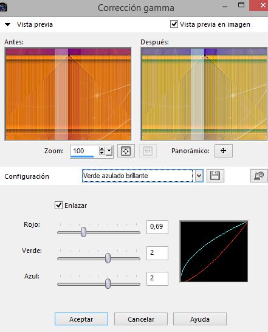Screen dimensions: 268x332
Task: Click the Azul value input field
Action: 157,278
